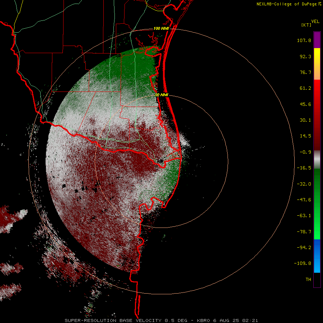Click the -109.8 legend value
Screen dimensions: 323x323
tap(303, 263)
